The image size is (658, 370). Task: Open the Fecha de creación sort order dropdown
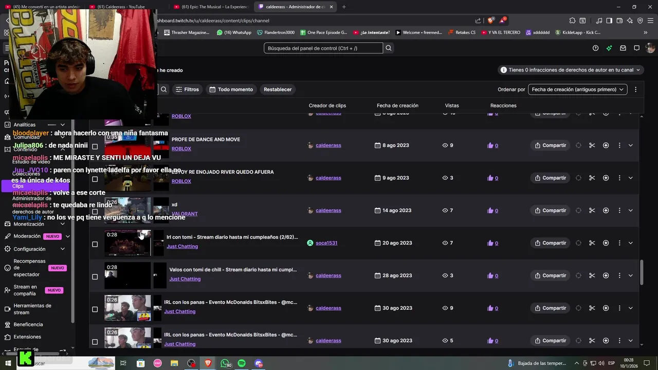577,89
